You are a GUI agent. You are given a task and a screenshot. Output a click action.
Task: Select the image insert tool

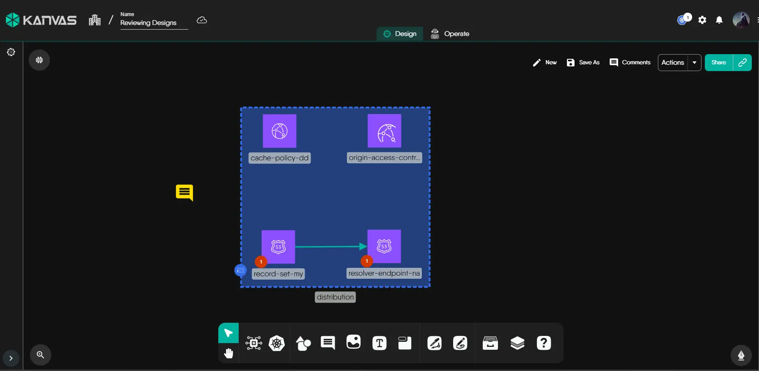(x=353, y=342)
